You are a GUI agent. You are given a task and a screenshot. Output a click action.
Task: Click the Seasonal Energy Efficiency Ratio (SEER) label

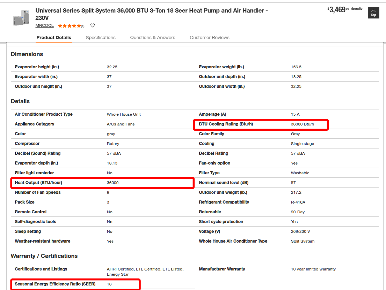[x=55, y=284]
